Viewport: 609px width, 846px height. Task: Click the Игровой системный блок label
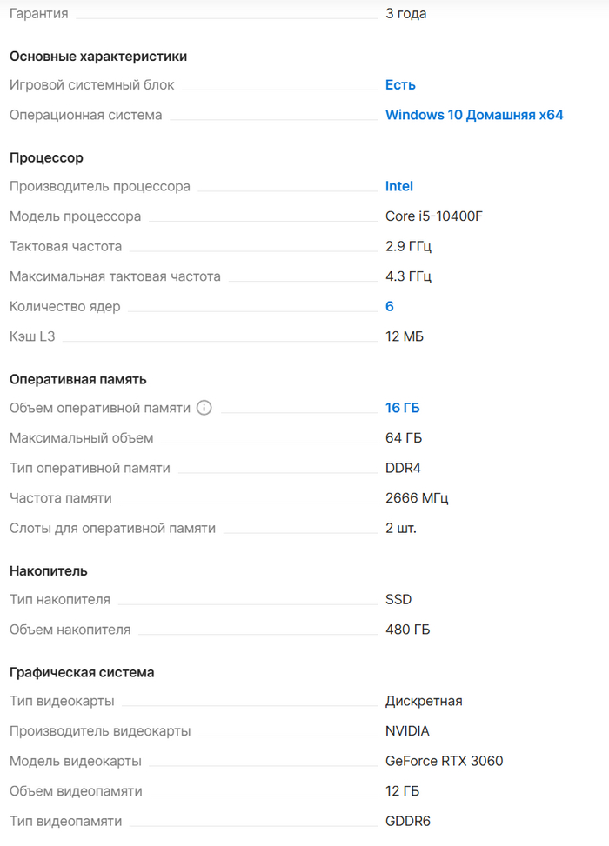[x=91, y=85]
